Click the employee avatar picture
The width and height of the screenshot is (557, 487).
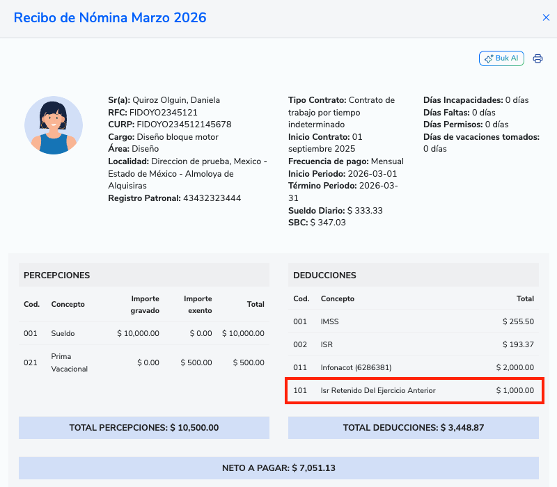[54, 125]
